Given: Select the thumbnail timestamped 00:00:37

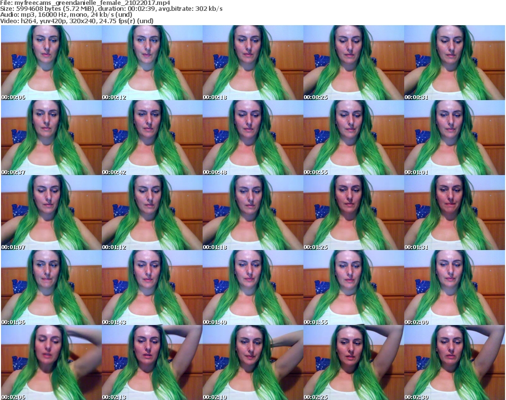Looking at the screenshot, I should point(51,138).
